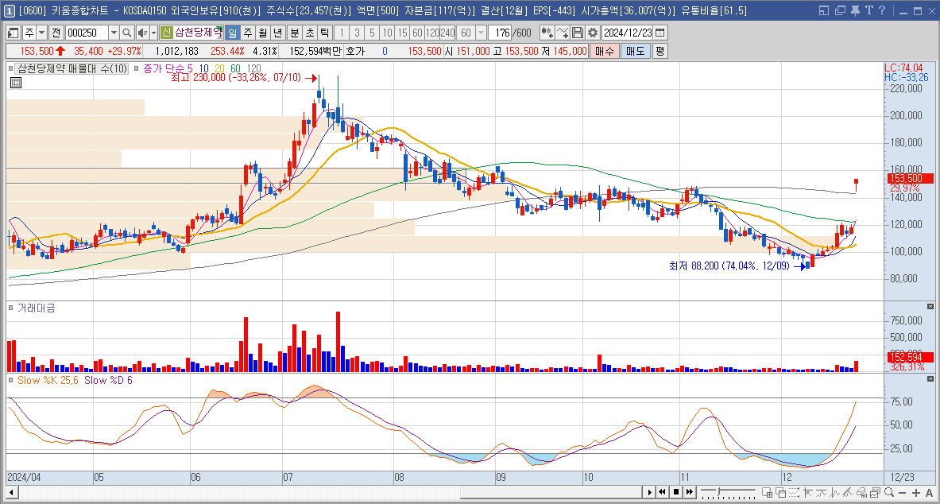Open chart settings gear icon
Screen dimensions: 940x504
point(592,33)
